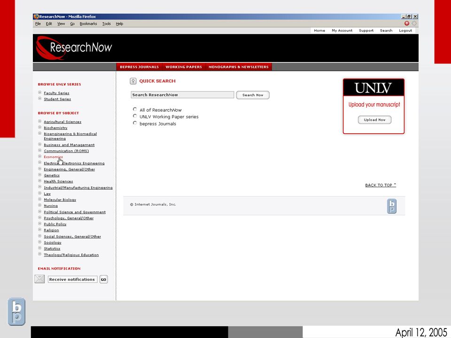Open the Bioengineering & Biomedical Engineering link
The height and width of the screenshot is (338, 451).
click(70, 136)
